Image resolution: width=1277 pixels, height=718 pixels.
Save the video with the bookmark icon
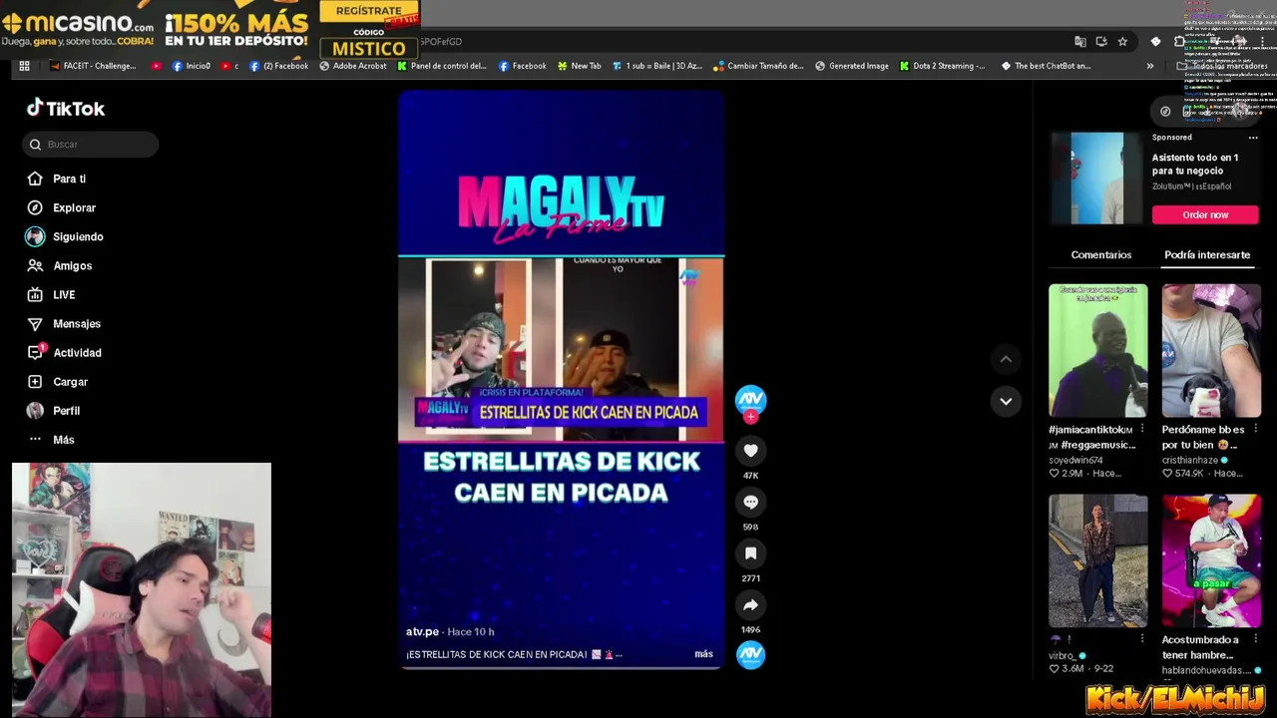tap(750, 553)
